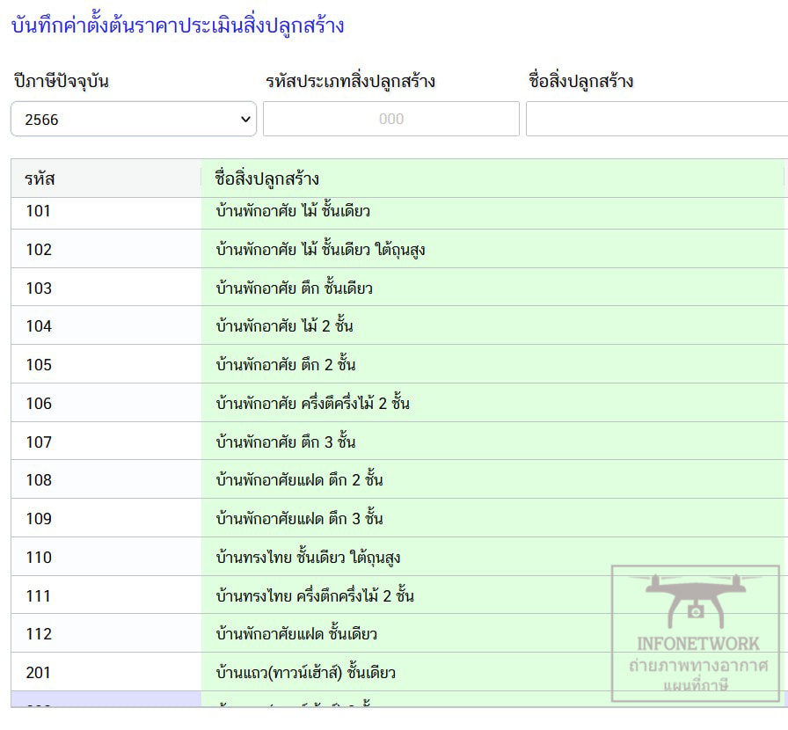The image size is (788, 730).
Task: Click name บ้านพักอาศัยแฝด ชั้นเดียว
Action: [296, 633]
